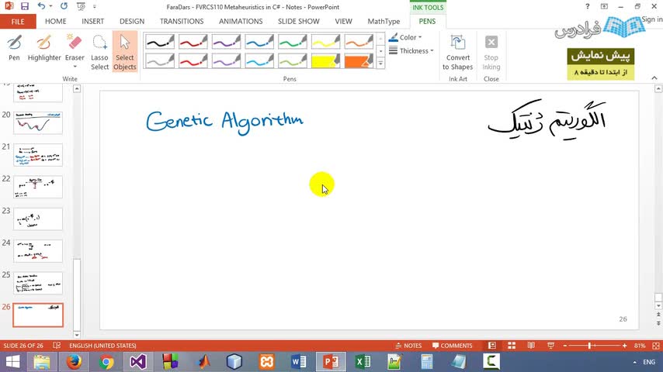Open ANIMATIONS ribbon tab
663x372 pixels.
pos(241,22)
